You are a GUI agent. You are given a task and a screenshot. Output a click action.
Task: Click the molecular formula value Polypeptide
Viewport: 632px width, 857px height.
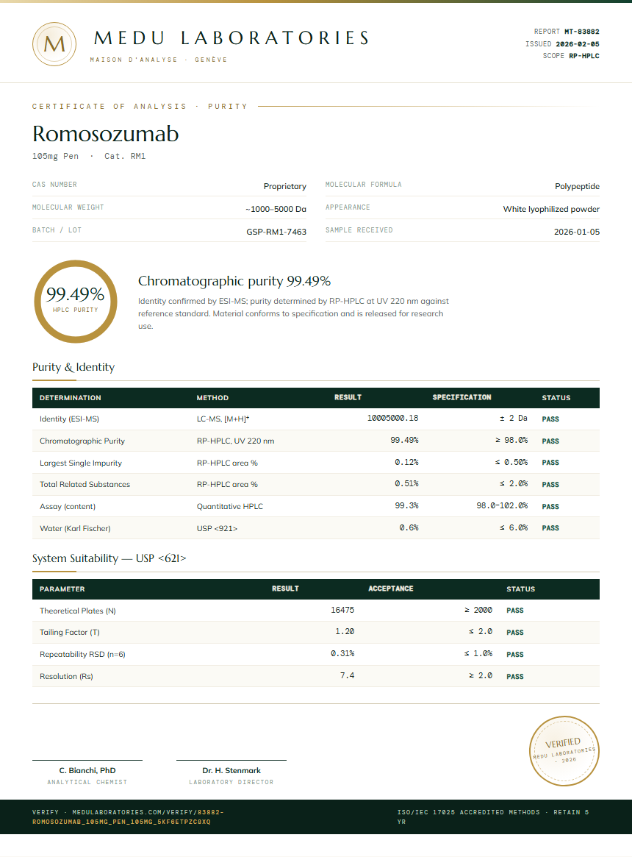(578, 186)
